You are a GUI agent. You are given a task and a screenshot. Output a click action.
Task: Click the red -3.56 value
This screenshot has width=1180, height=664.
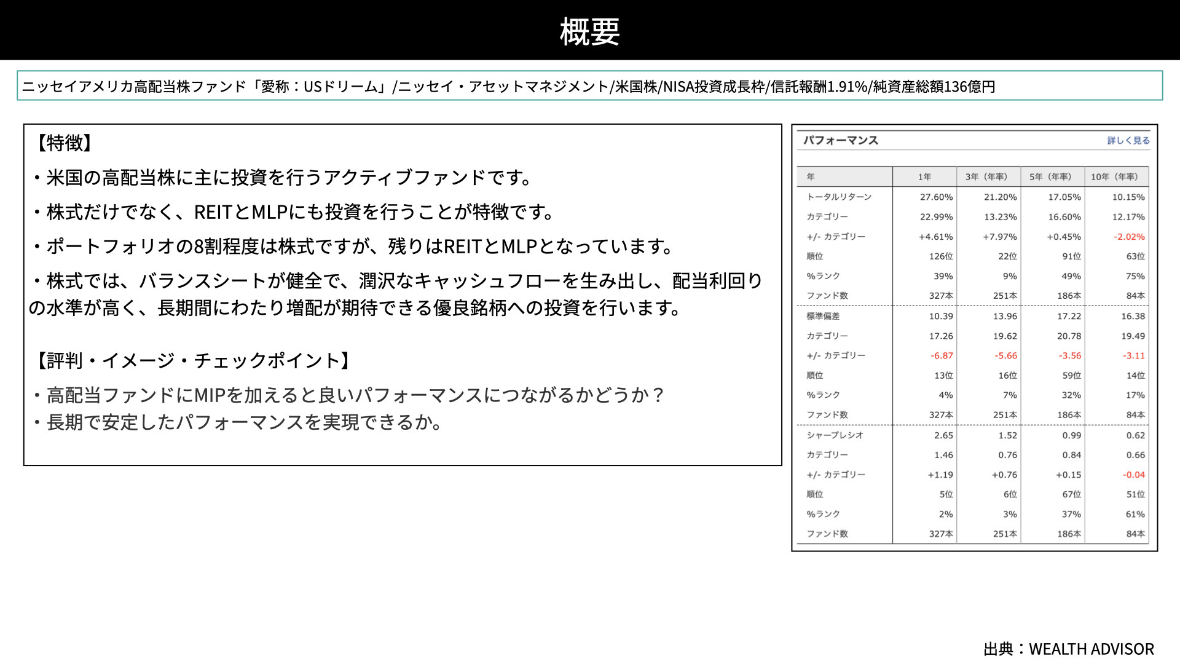1069,356
